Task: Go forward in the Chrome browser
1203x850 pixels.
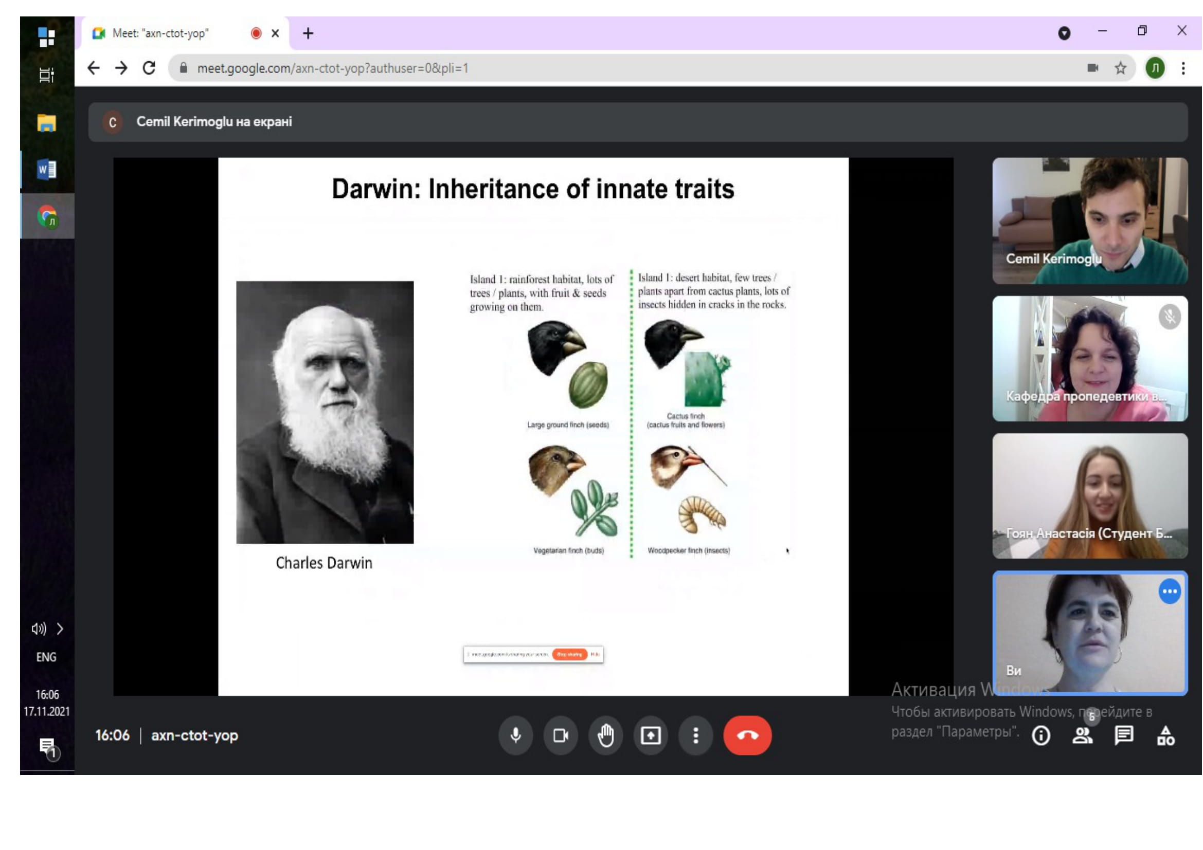Action: click(121, 68)
